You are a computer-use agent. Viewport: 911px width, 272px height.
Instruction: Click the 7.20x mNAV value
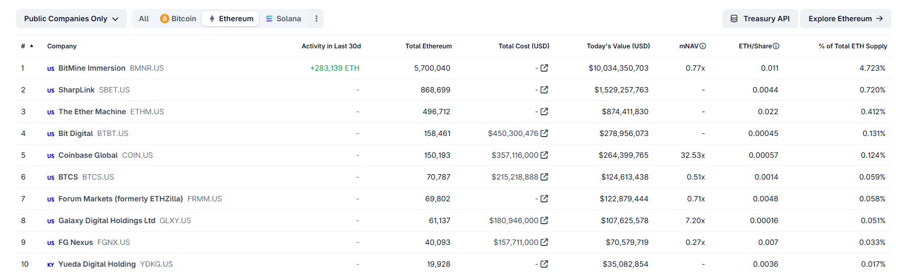(x=695, y=220)
